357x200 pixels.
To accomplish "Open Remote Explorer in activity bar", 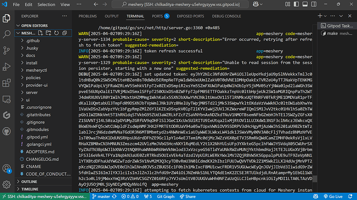I will point(6,99).
